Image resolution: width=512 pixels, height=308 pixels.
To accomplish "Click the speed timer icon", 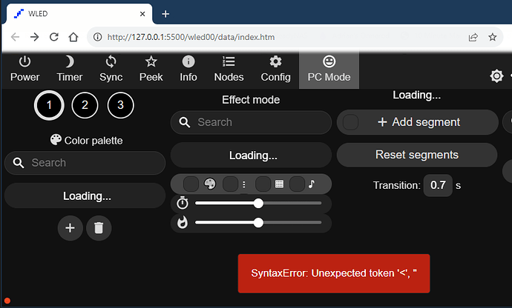I will click(183, 204).
